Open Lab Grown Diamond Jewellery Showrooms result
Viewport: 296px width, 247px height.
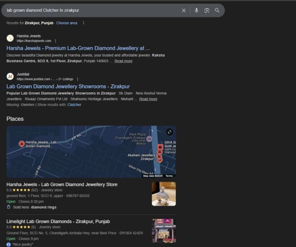tap(68, 86)
